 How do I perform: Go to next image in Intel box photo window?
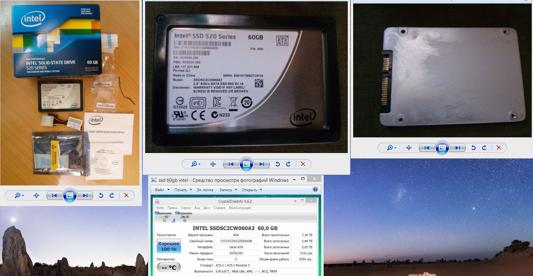point(85,195)
